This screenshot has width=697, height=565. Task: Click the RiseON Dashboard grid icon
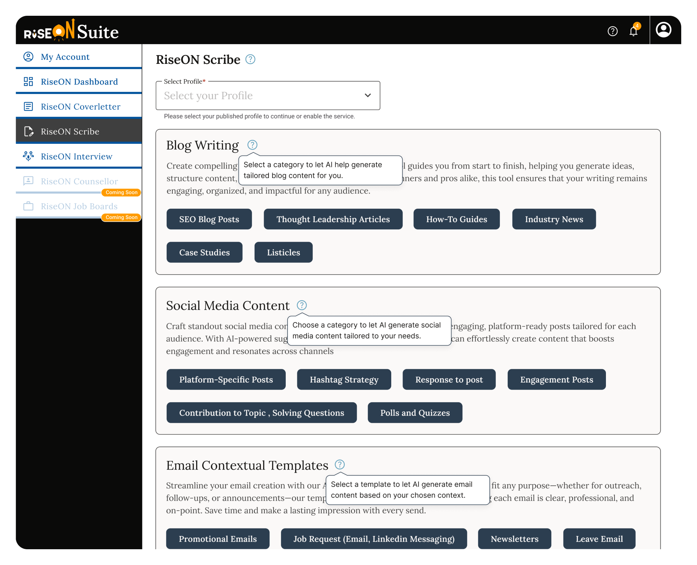pos(28,81)
